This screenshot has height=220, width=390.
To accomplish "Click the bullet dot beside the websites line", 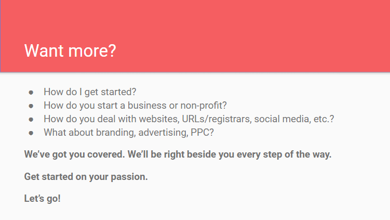I will [31, 120].
